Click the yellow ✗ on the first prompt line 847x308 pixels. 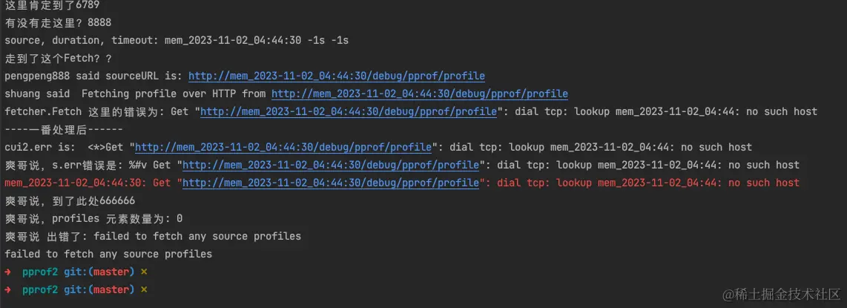(144, 272)
